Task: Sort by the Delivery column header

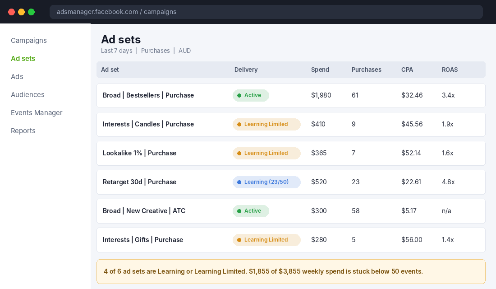Action: pos(246,70)
